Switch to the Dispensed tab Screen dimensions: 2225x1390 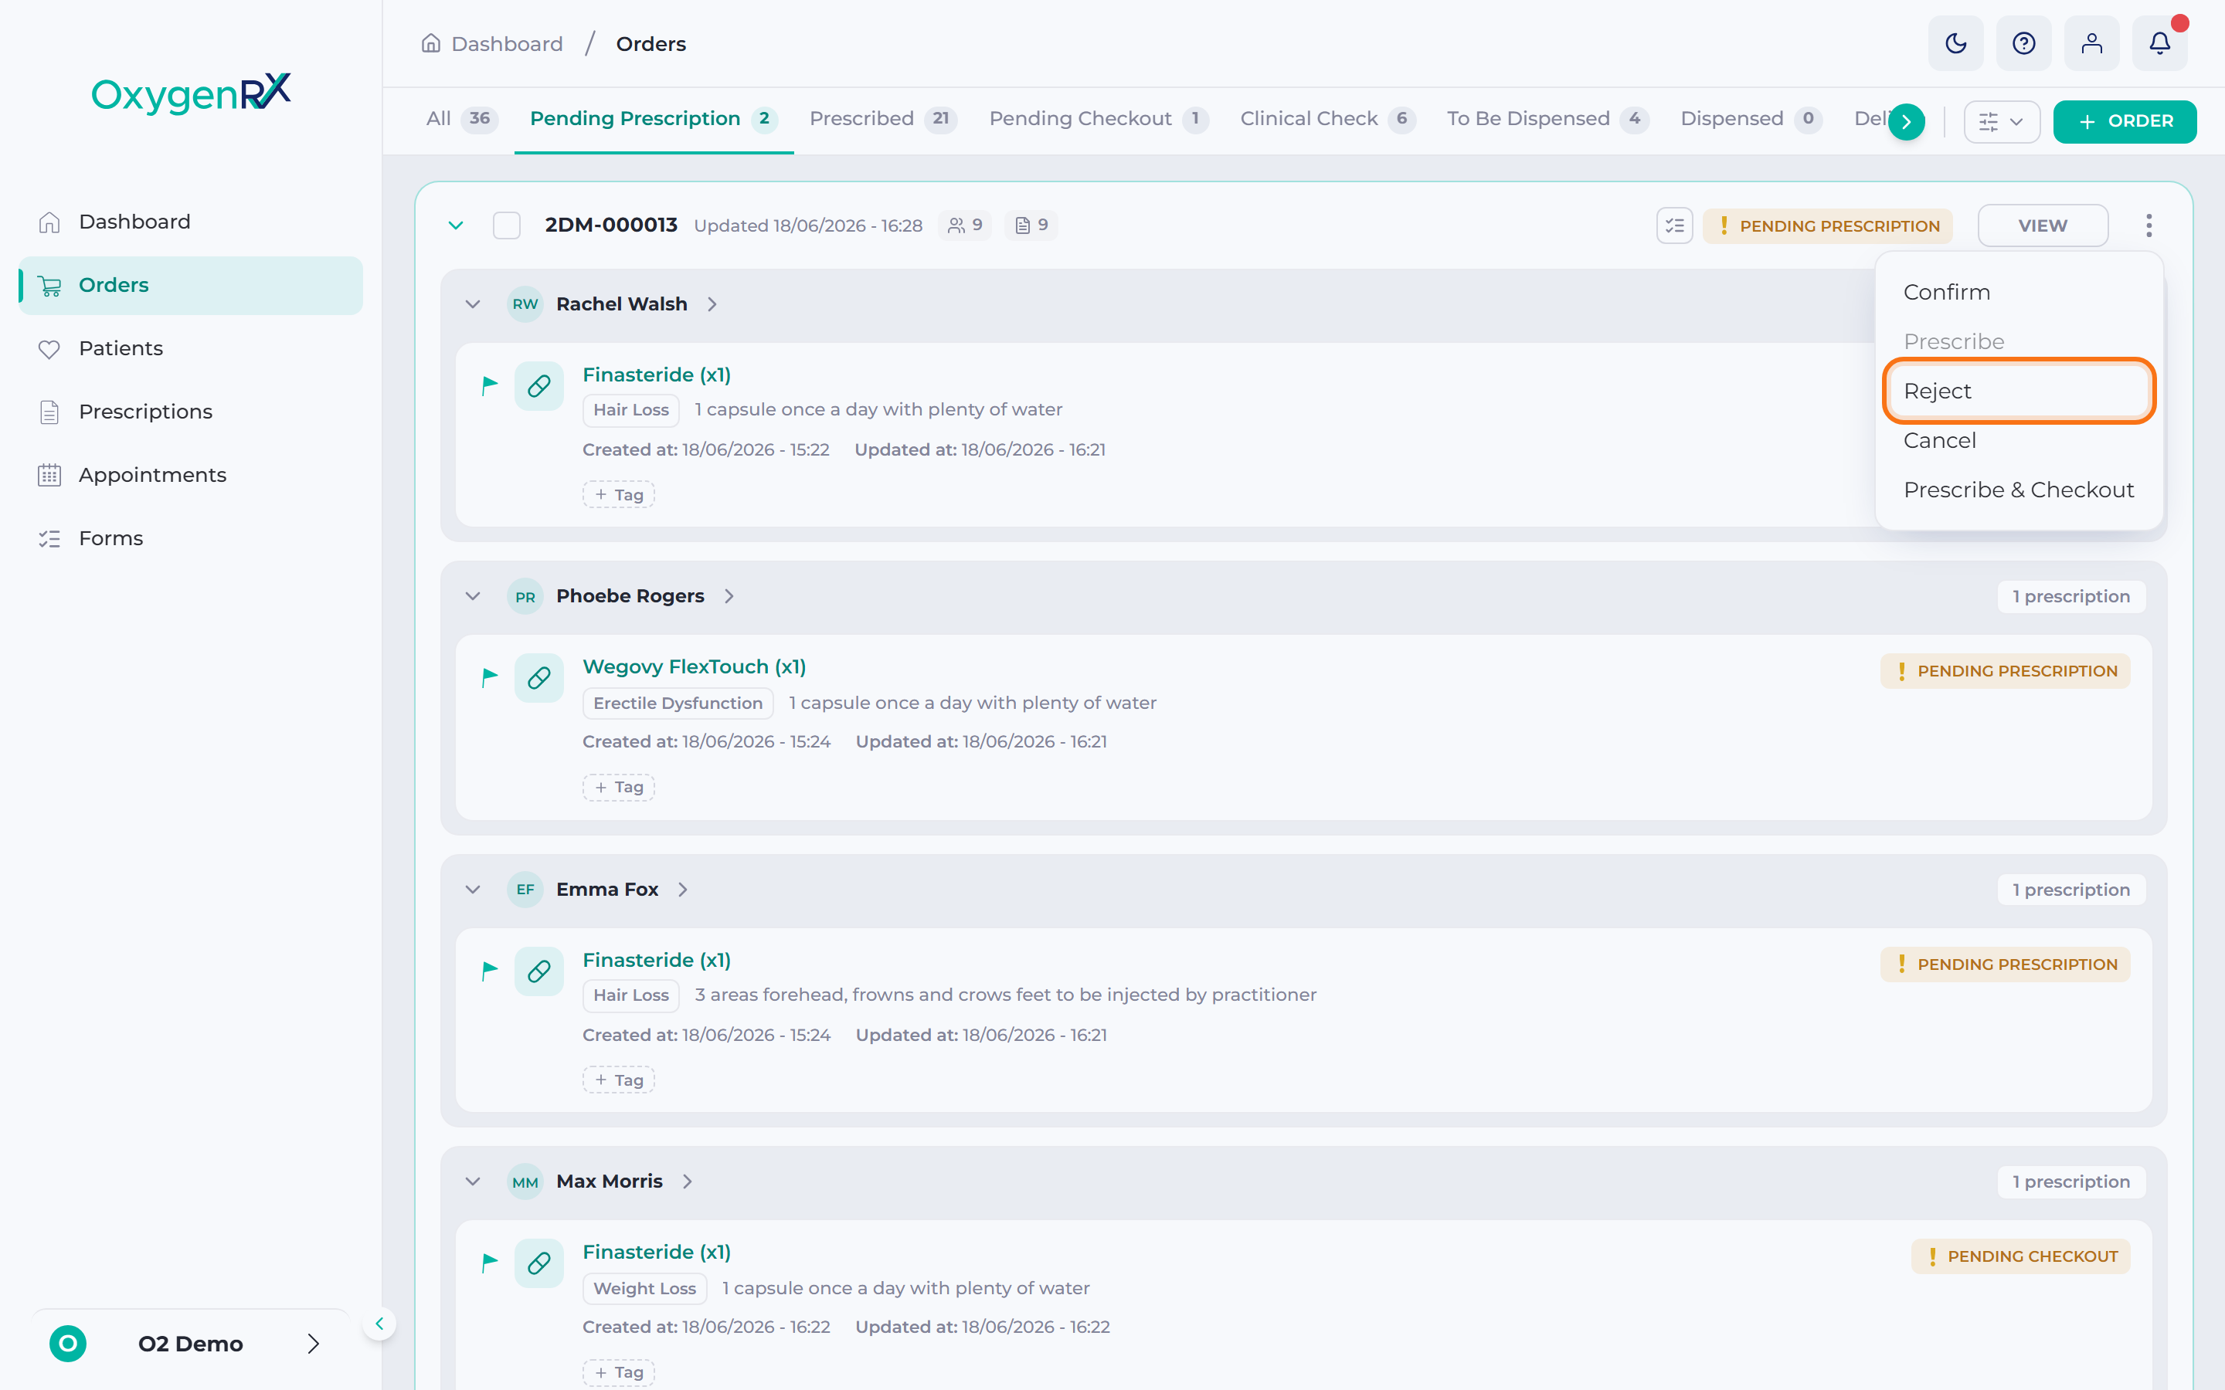click(x=1751, y=119)
